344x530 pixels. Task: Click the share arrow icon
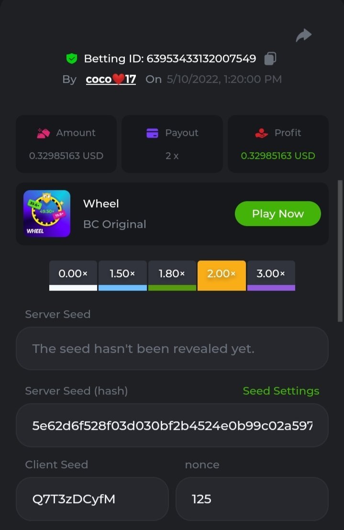click(303, 35)
